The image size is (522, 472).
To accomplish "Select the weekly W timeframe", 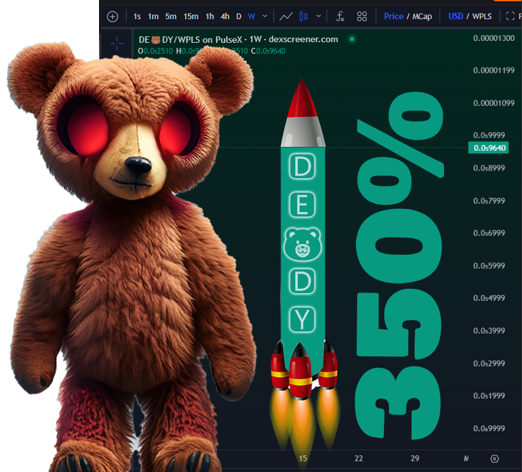I will (252, 17).
